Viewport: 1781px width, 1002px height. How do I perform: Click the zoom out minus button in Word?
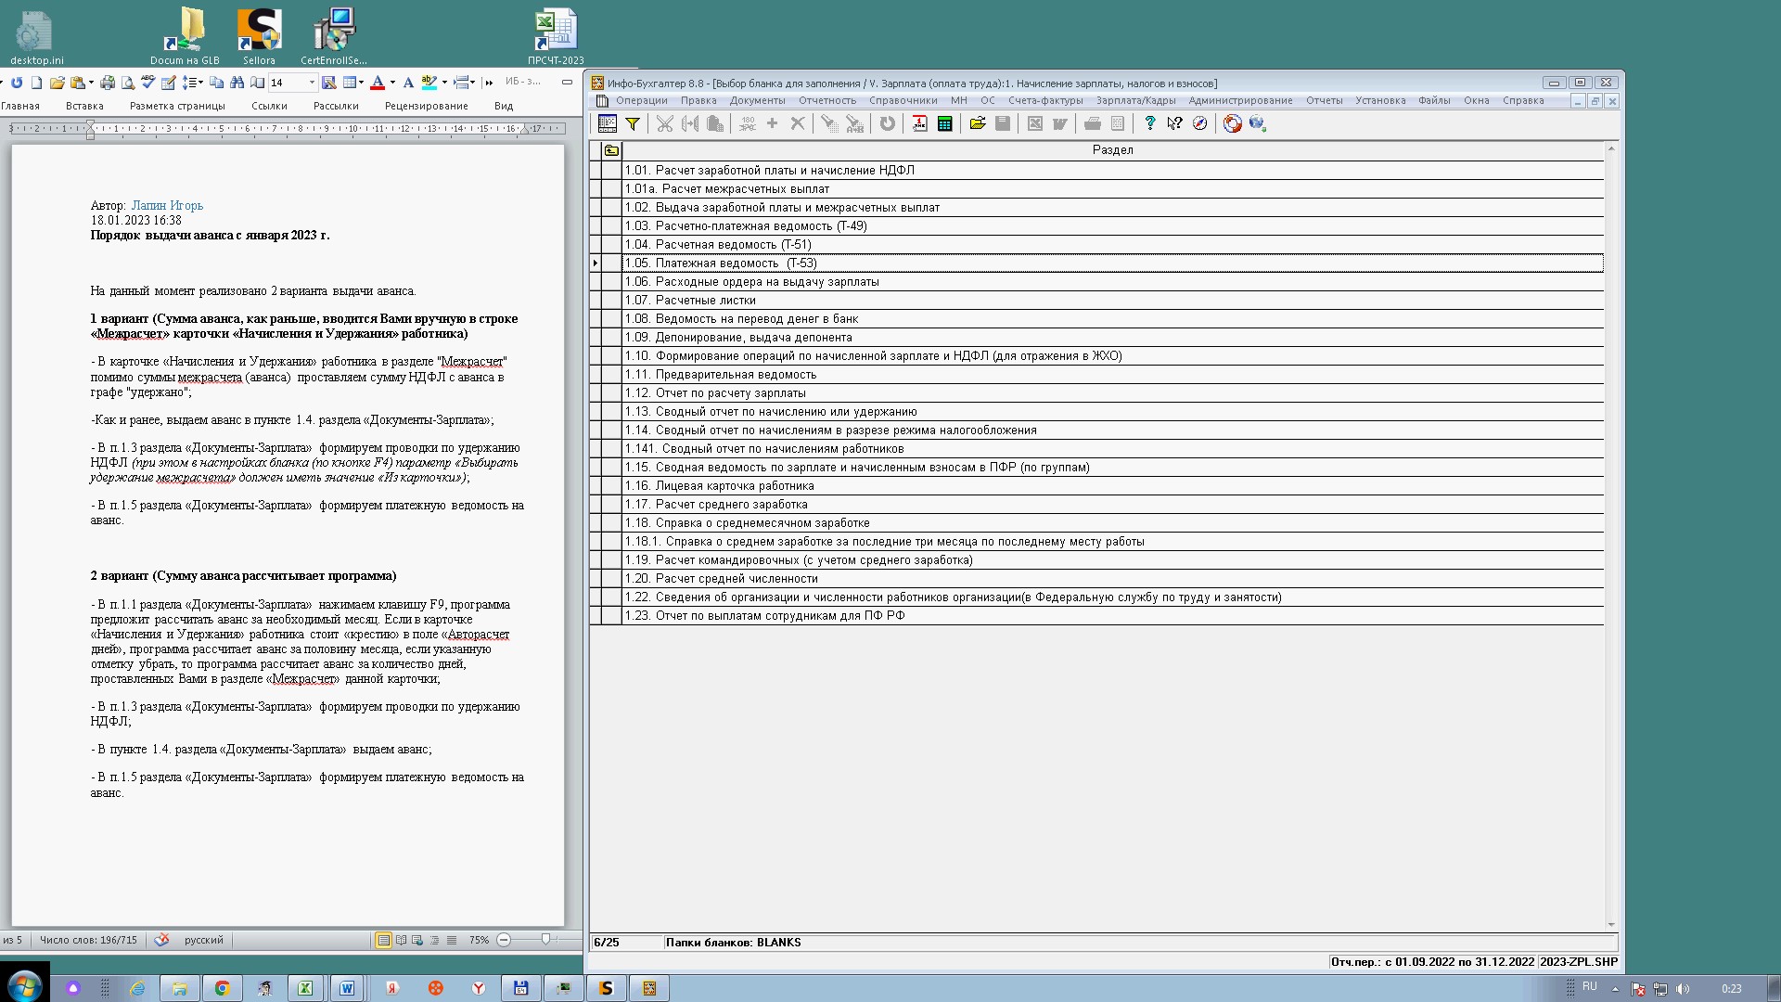pyautogui.click(x=504, y=940)
